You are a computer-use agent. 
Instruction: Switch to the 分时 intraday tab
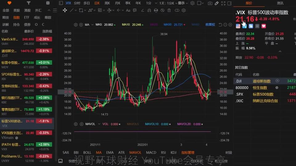[x=77, y=3]
